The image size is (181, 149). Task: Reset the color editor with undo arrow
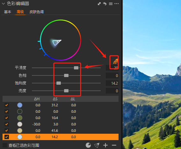[105, 4]
